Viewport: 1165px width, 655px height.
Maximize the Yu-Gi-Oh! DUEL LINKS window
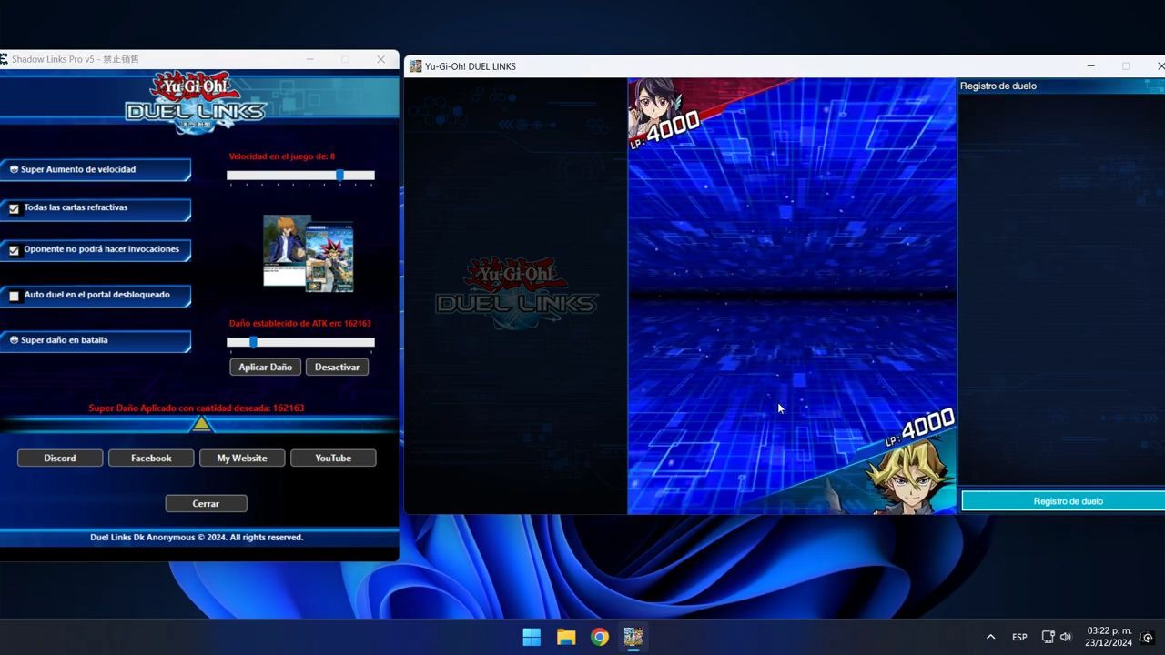(1126, 66)
